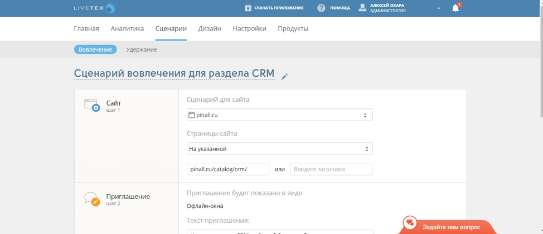
Task: Click the user avatar icon
Action: 362,8
